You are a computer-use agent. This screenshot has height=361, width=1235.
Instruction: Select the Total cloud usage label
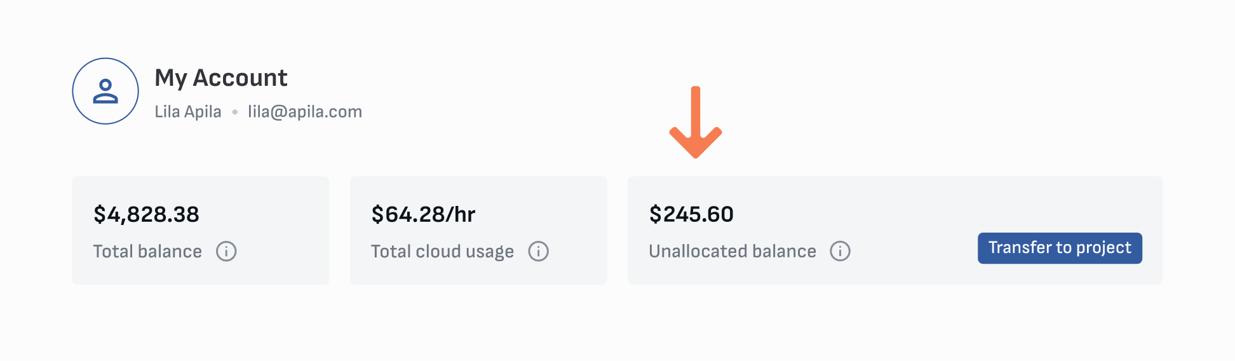pos(442,252)
